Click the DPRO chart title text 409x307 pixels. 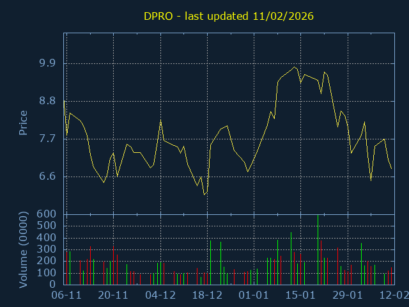tap(228, 15)
